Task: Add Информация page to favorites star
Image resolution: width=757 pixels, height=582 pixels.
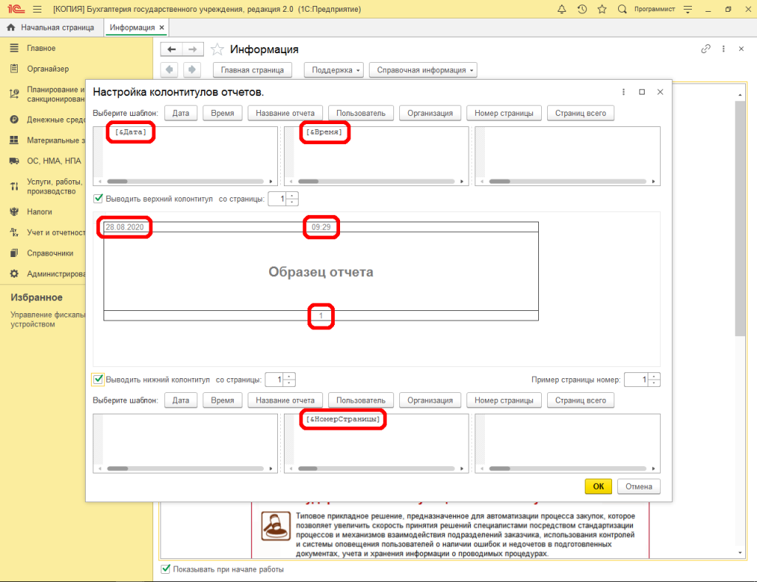Action: tap(217, 49)
